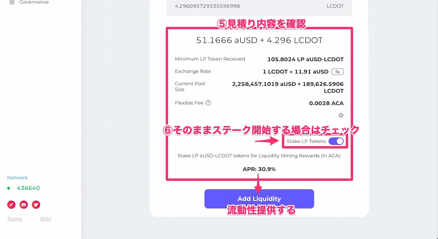Image resolution: width=438 pixels, height=239 pixels.
Task: Show the Flexible Fee help tooltip
Action: (208, 103)
